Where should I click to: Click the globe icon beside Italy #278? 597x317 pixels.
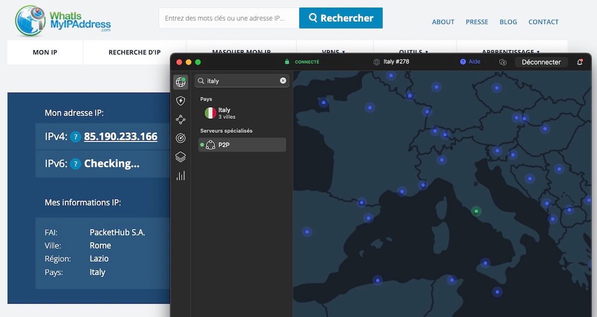377,62
